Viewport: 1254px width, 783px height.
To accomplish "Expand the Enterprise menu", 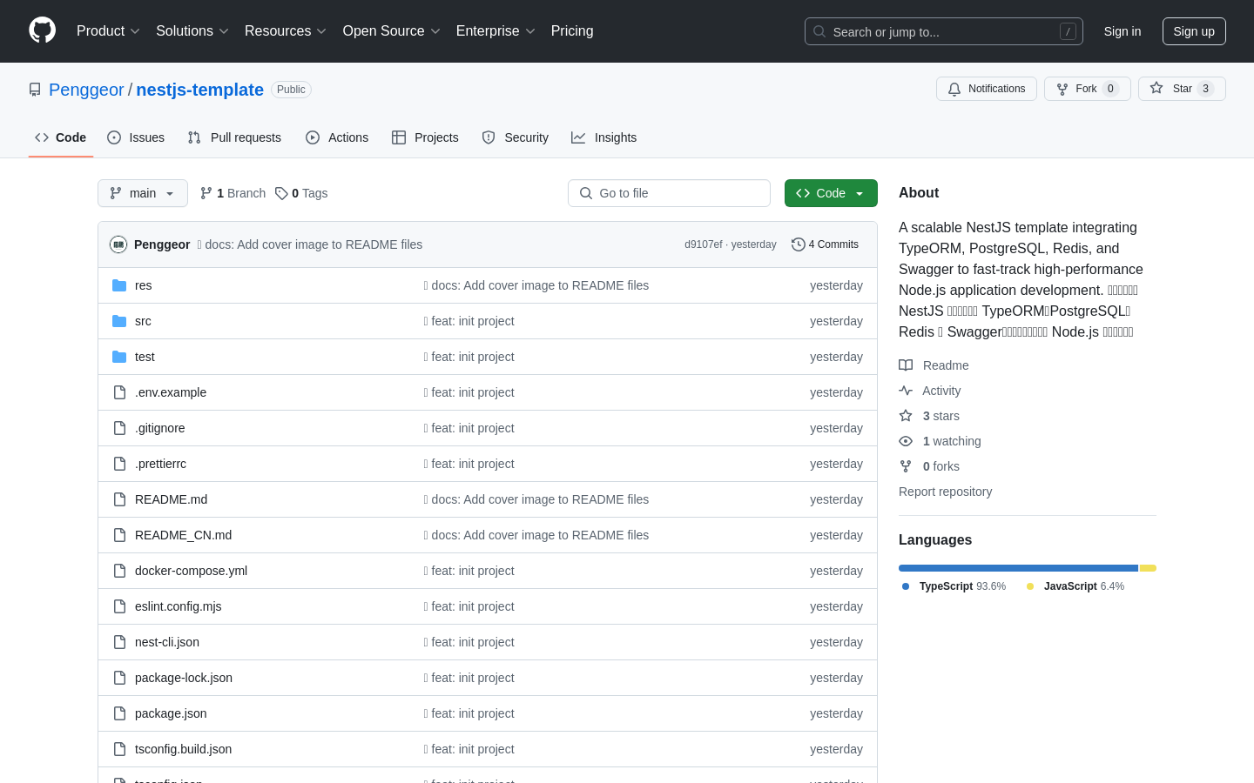I will [x=496, y=30].
